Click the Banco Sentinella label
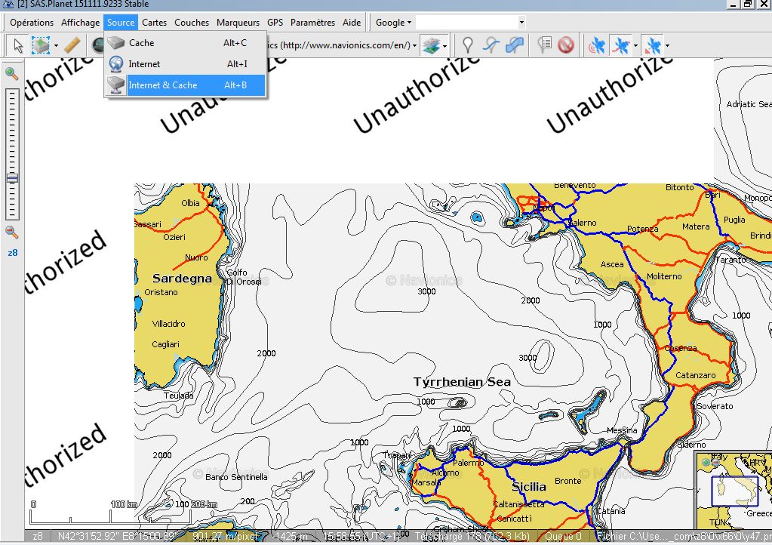Screen dimensions: 772x545 coord(236,476)
